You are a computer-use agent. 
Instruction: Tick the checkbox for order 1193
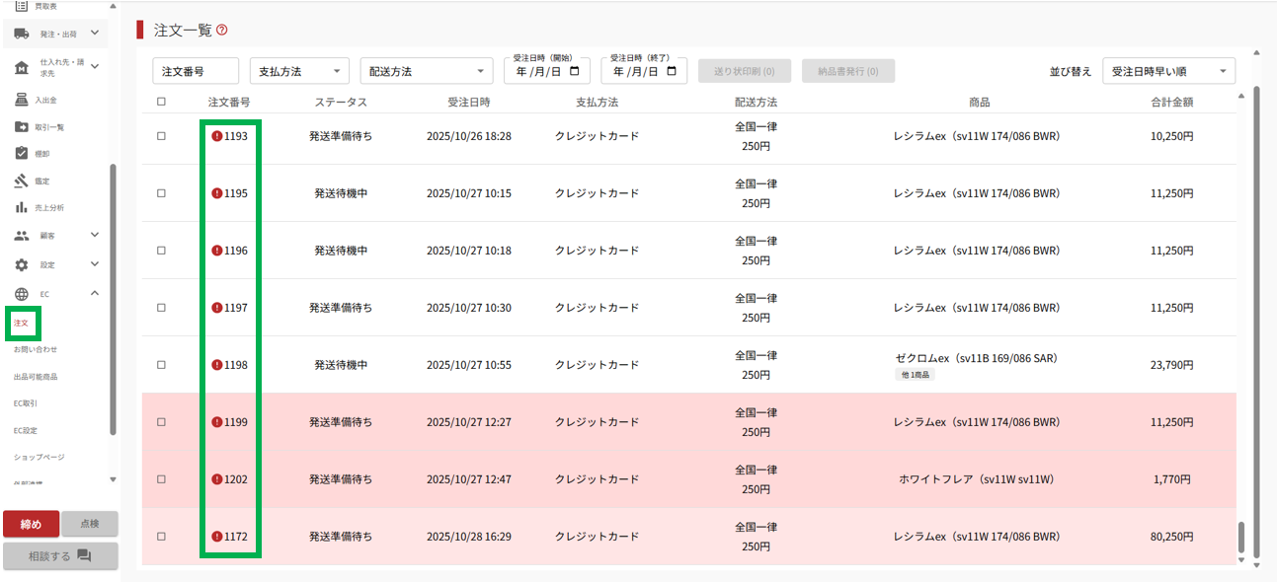(161, 136)
